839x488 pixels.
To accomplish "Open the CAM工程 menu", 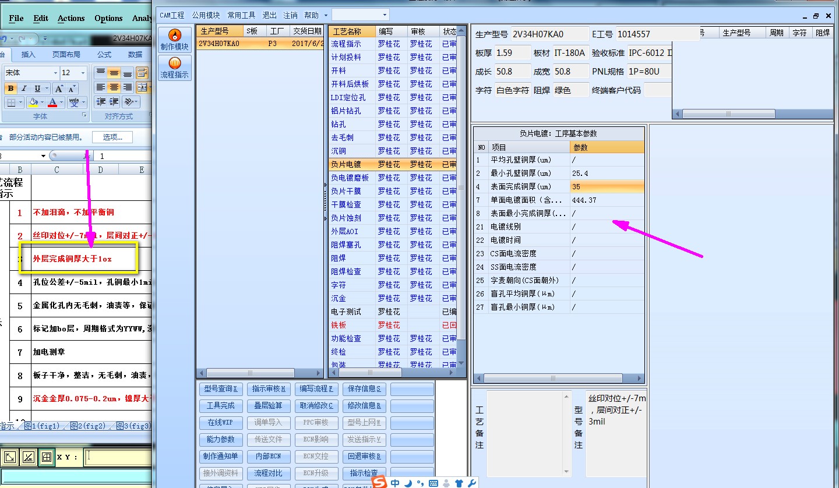I will [172, 15].
